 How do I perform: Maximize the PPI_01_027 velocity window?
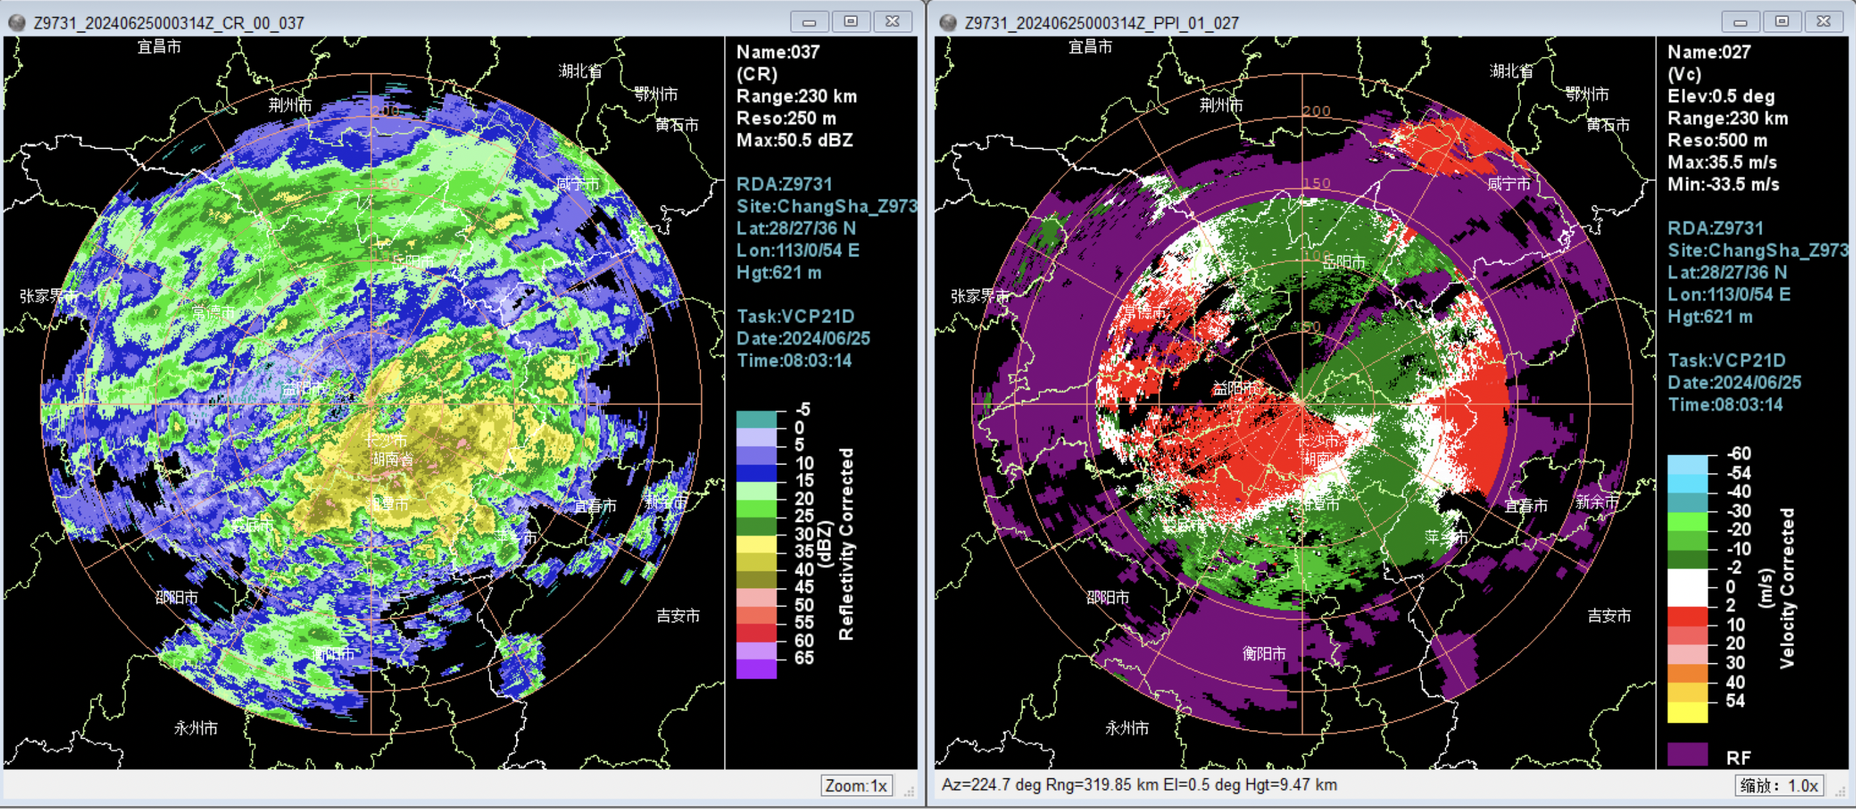tap(1781, 22)
